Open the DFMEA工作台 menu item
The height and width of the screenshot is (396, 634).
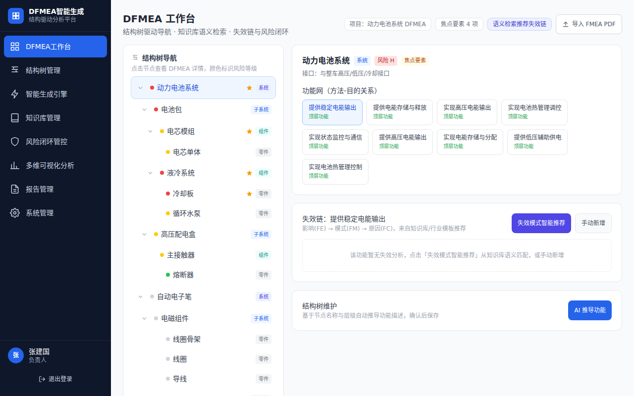[x=55, y=47]
